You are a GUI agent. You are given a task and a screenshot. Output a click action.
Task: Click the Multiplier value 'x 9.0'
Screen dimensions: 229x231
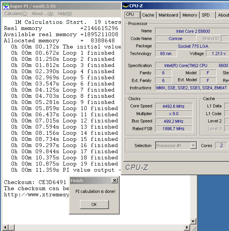174,114
